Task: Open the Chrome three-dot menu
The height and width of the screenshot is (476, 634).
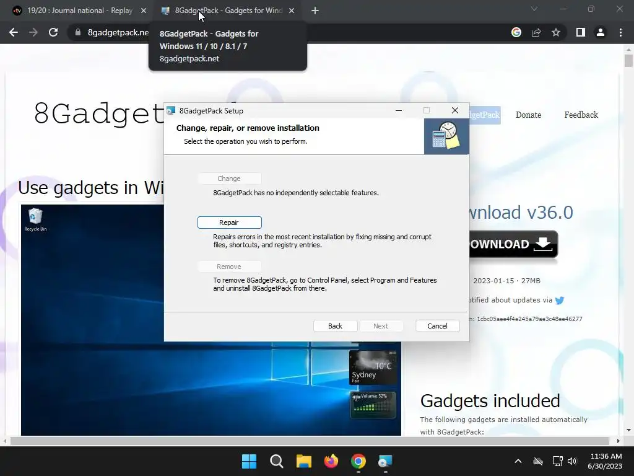Action: coord(620,32)
